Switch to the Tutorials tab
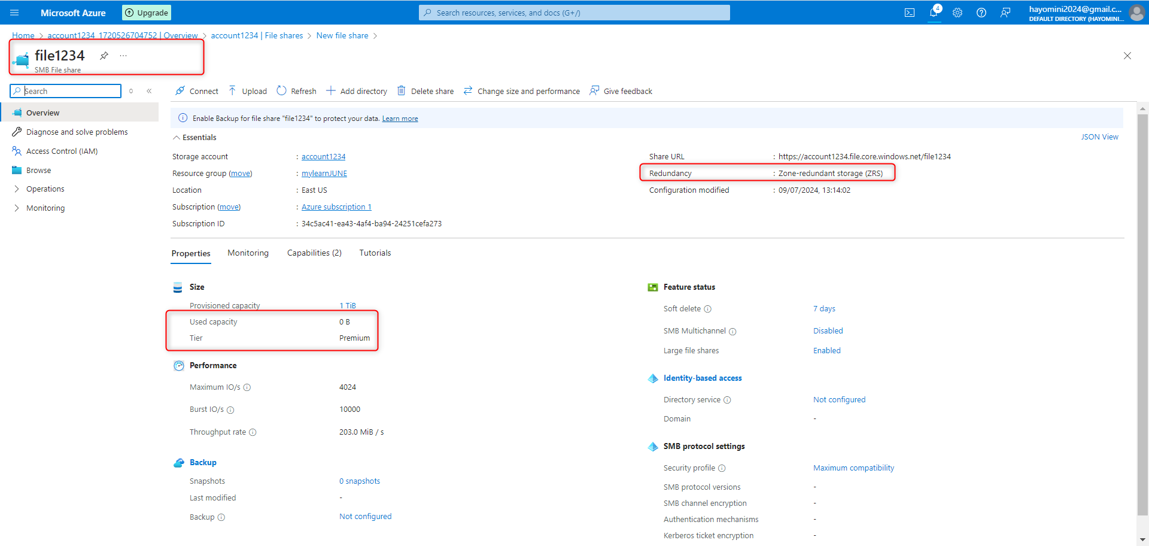The width and height of the screenshot is (1149, 546). [375, 253]
